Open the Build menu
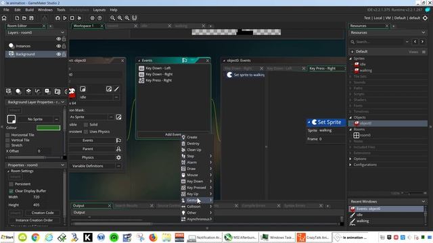433x243 pixels. pos(29,9)
